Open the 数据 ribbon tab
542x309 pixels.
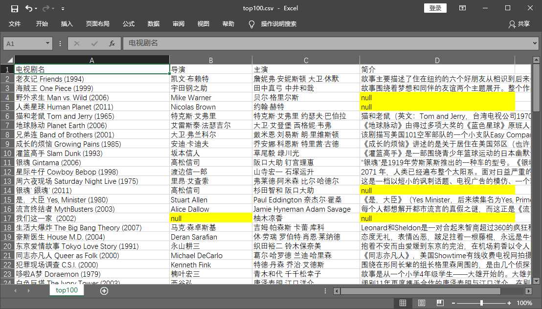154,24
